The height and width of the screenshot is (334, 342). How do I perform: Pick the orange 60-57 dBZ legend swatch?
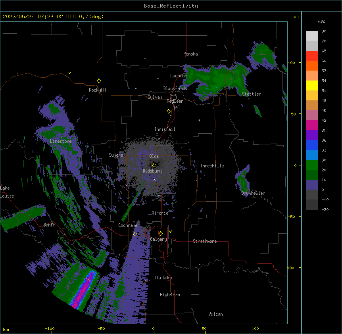point(312,65)
